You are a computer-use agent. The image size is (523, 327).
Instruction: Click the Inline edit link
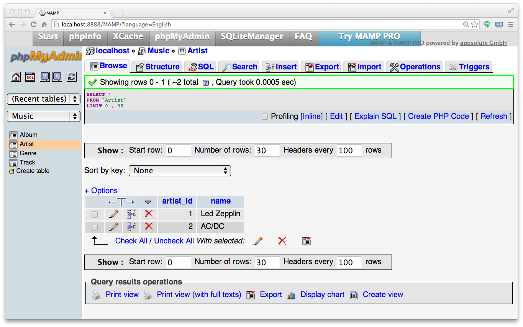pyautogui.click(x=312, y=116)
